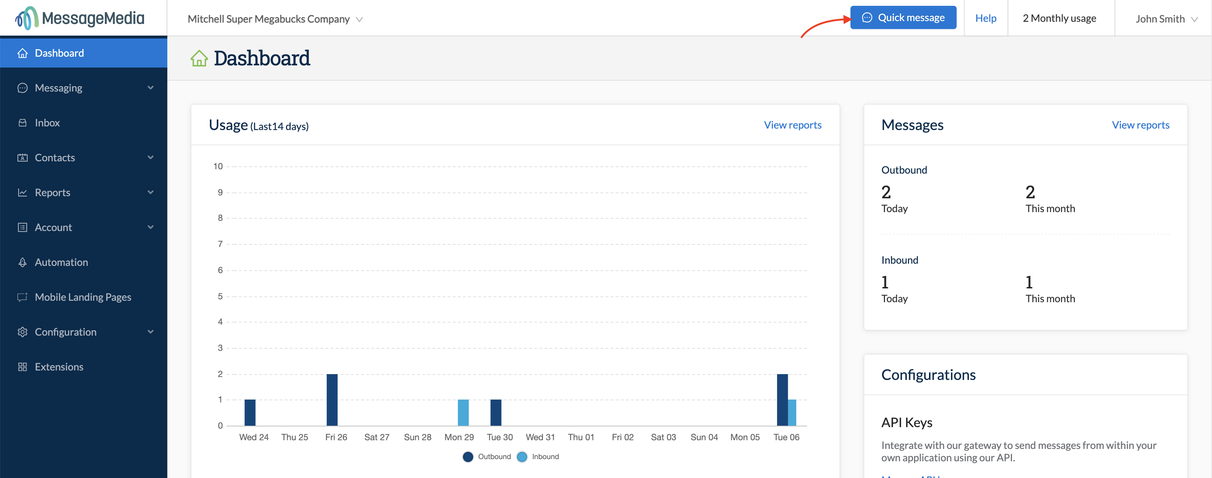Viewport: 1212px width, 478px height.
Task: Click the MessageMedia logo icon
Action: (x=26, y=18)
